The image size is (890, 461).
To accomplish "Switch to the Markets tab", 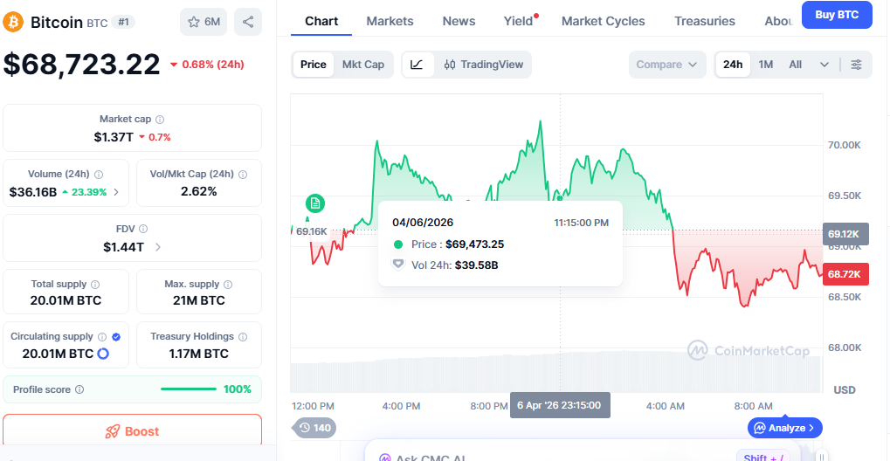I will [x=390, y=21].
